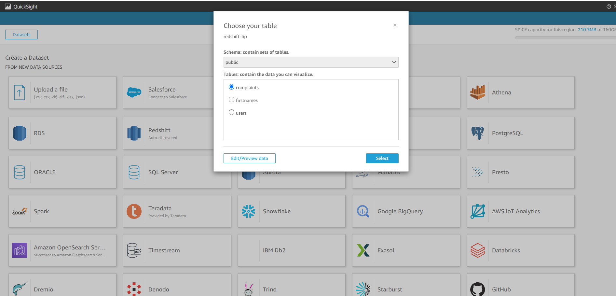Choose the Exasol X icon
Image resolution: width=616 pixels, height=296 pixels.
click(363, 250)
